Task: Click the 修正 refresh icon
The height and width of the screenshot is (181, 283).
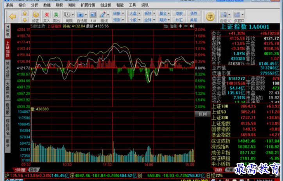Action: tap(36, 14)
